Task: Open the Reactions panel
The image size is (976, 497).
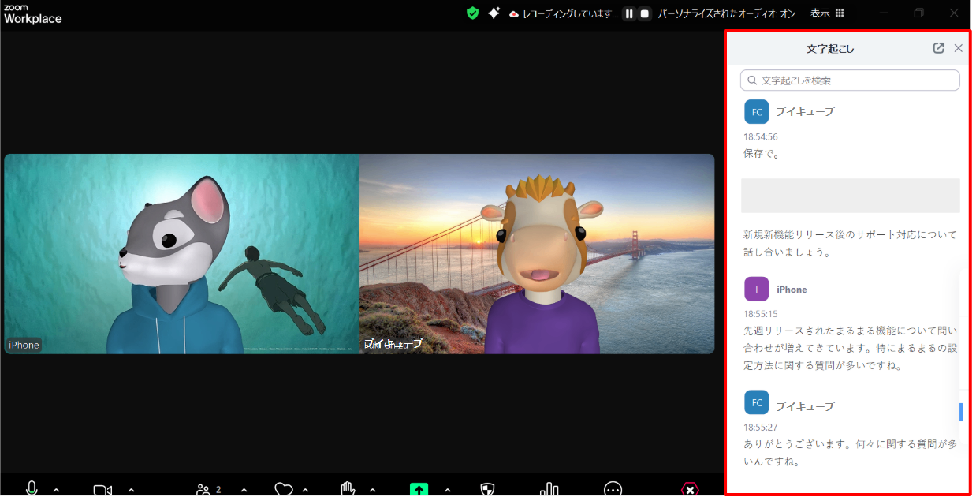Action: (x=283, y=489)
